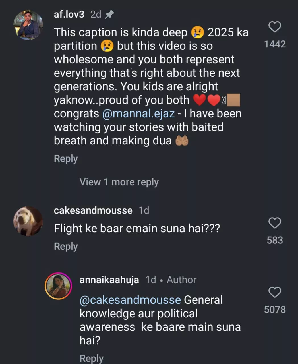Reply to af.lov3's comment
This screenshot has height=364, width=298.
pyautogui.click(x=66, y=158)
